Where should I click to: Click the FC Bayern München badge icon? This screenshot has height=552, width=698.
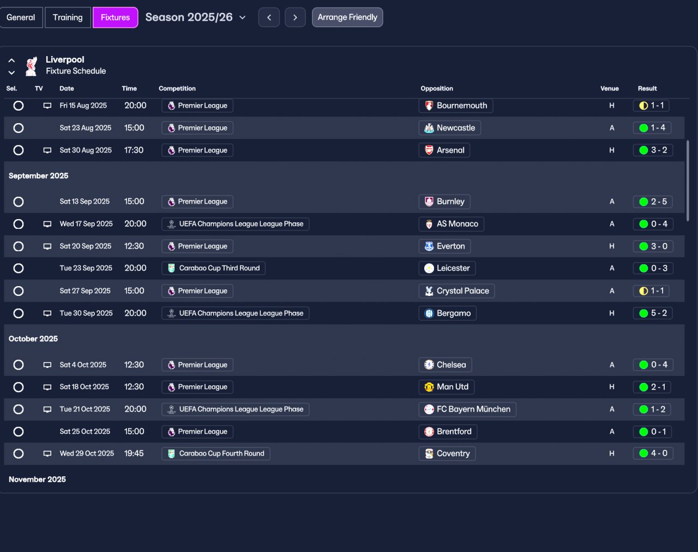tap(429, 409)
